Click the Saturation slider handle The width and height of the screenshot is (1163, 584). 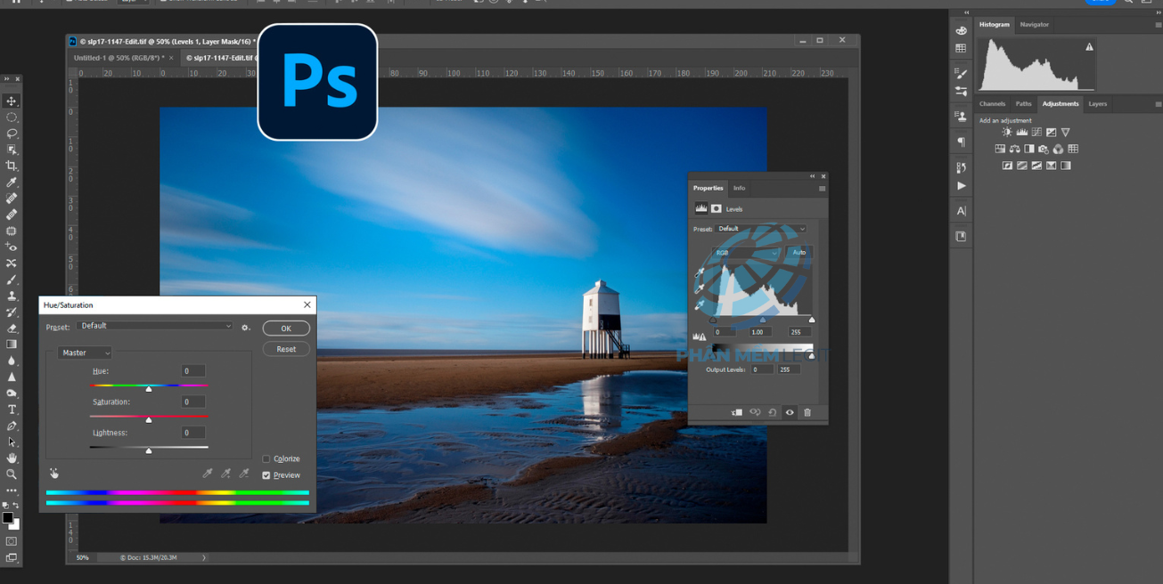(x=149, y=419)
